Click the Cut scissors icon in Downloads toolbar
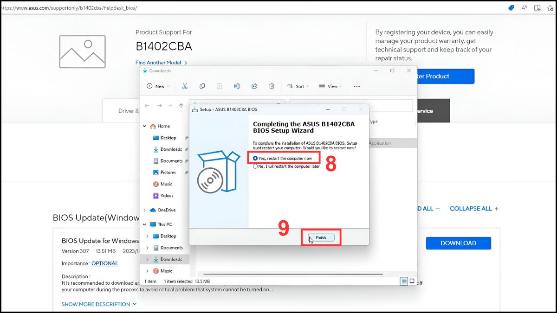557x313 pixels. click(185, 86)
